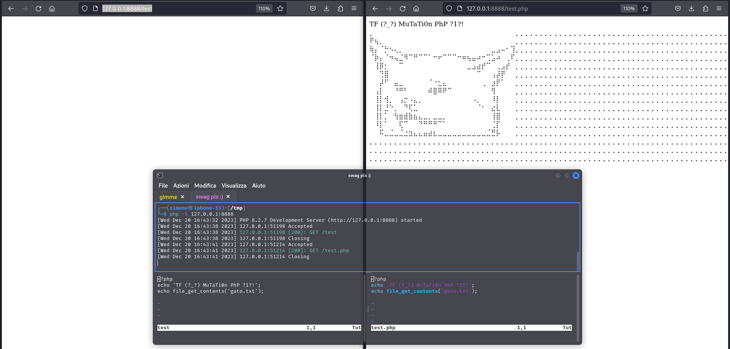Click the 'test.php' vim status bar filename
The height and width of the screenshot is (349, 730).
tap(383, 328)
